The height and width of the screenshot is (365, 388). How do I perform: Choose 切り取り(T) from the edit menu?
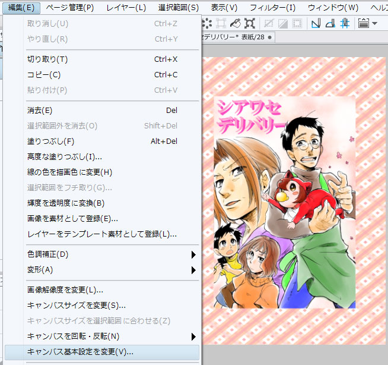[x=102, y=59]
